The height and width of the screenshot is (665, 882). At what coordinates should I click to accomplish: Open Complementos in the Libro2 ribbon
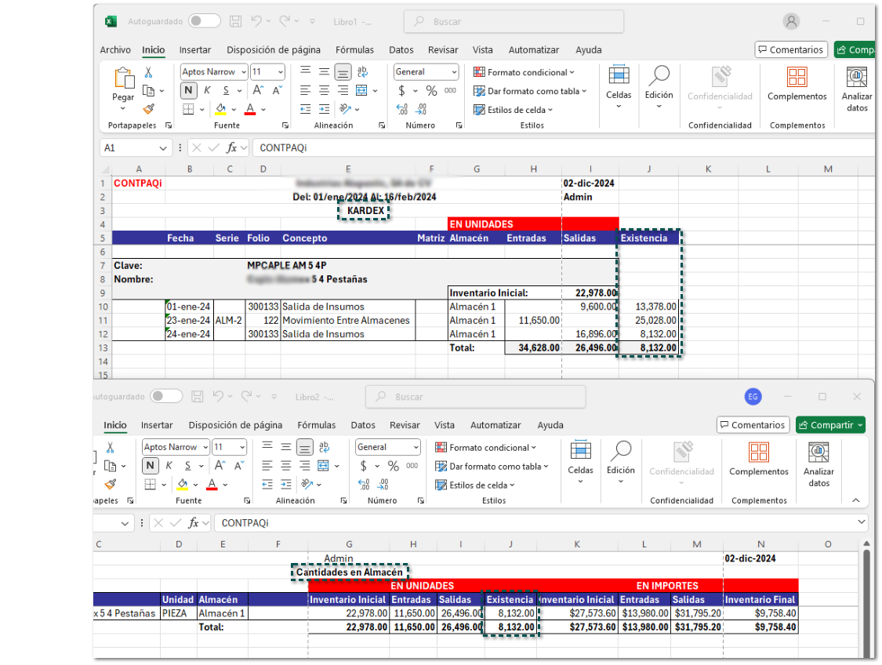click(758, 461)
